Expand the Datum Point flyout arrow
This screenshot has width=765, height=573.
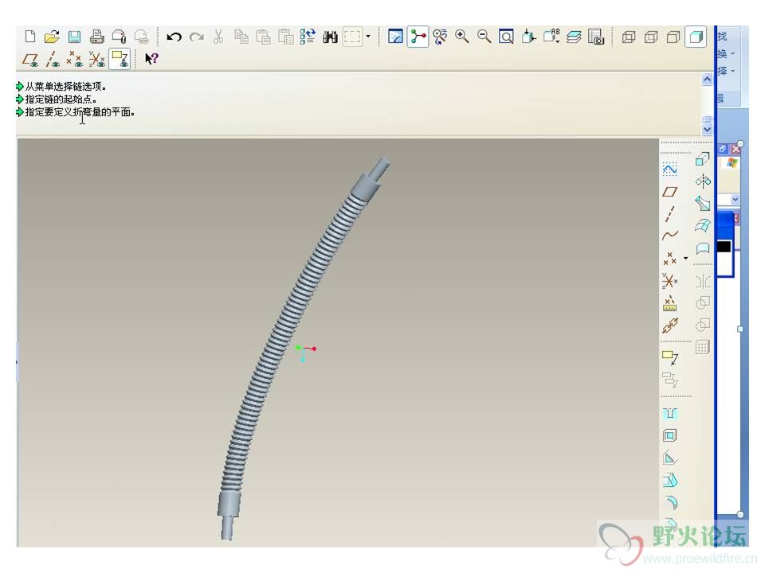point(685,258)
